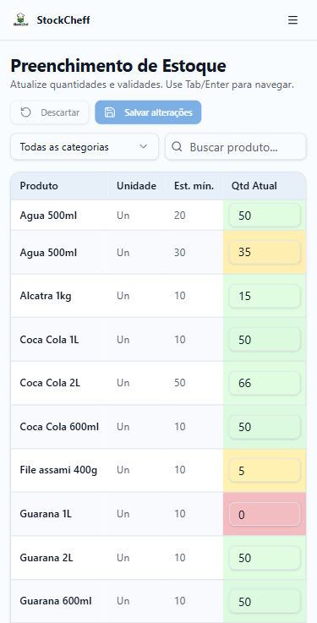
Task: Click the magnifying glass search icon
Action: (x=178, y=147)
